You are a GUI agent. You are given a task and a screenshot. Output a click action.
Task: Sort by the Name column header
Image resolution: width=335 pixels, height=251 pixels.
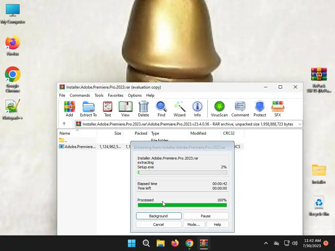click(x=77, y=133)
